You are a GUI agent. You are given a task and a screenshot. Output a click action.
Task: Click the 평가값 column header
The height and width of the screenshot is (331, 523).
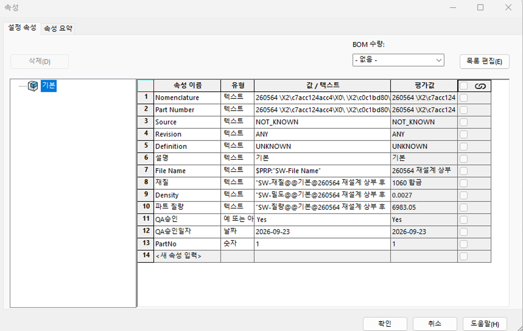click(x=424, y=85)
